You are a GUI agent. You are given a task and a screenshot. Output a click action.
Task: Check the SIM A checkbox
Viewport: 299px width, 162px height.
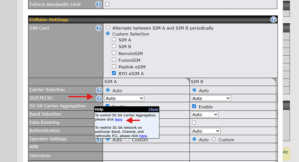point(114,39)
